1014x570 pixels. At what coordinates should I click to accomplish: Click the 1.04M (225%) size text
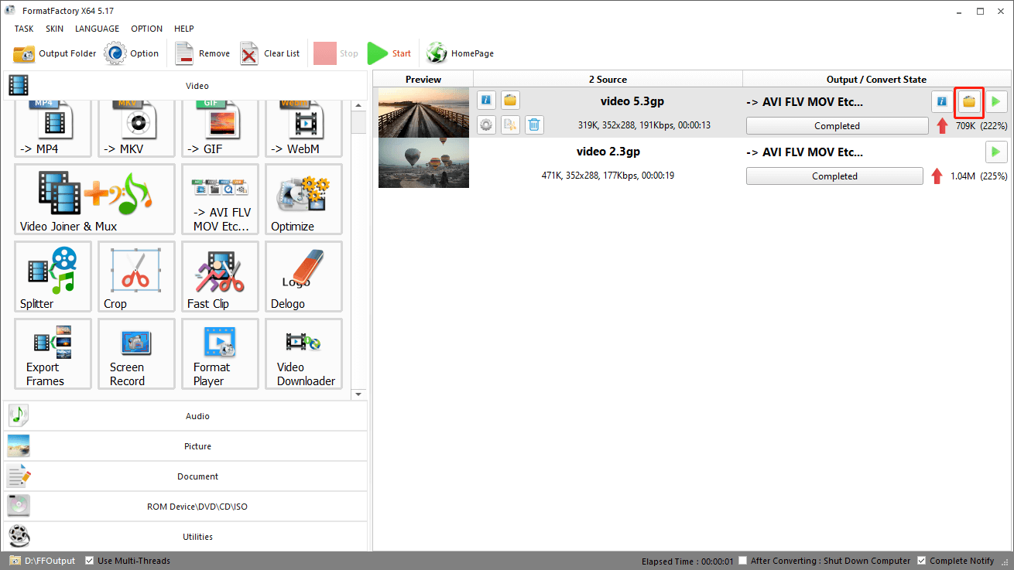(x=978, y=176)
